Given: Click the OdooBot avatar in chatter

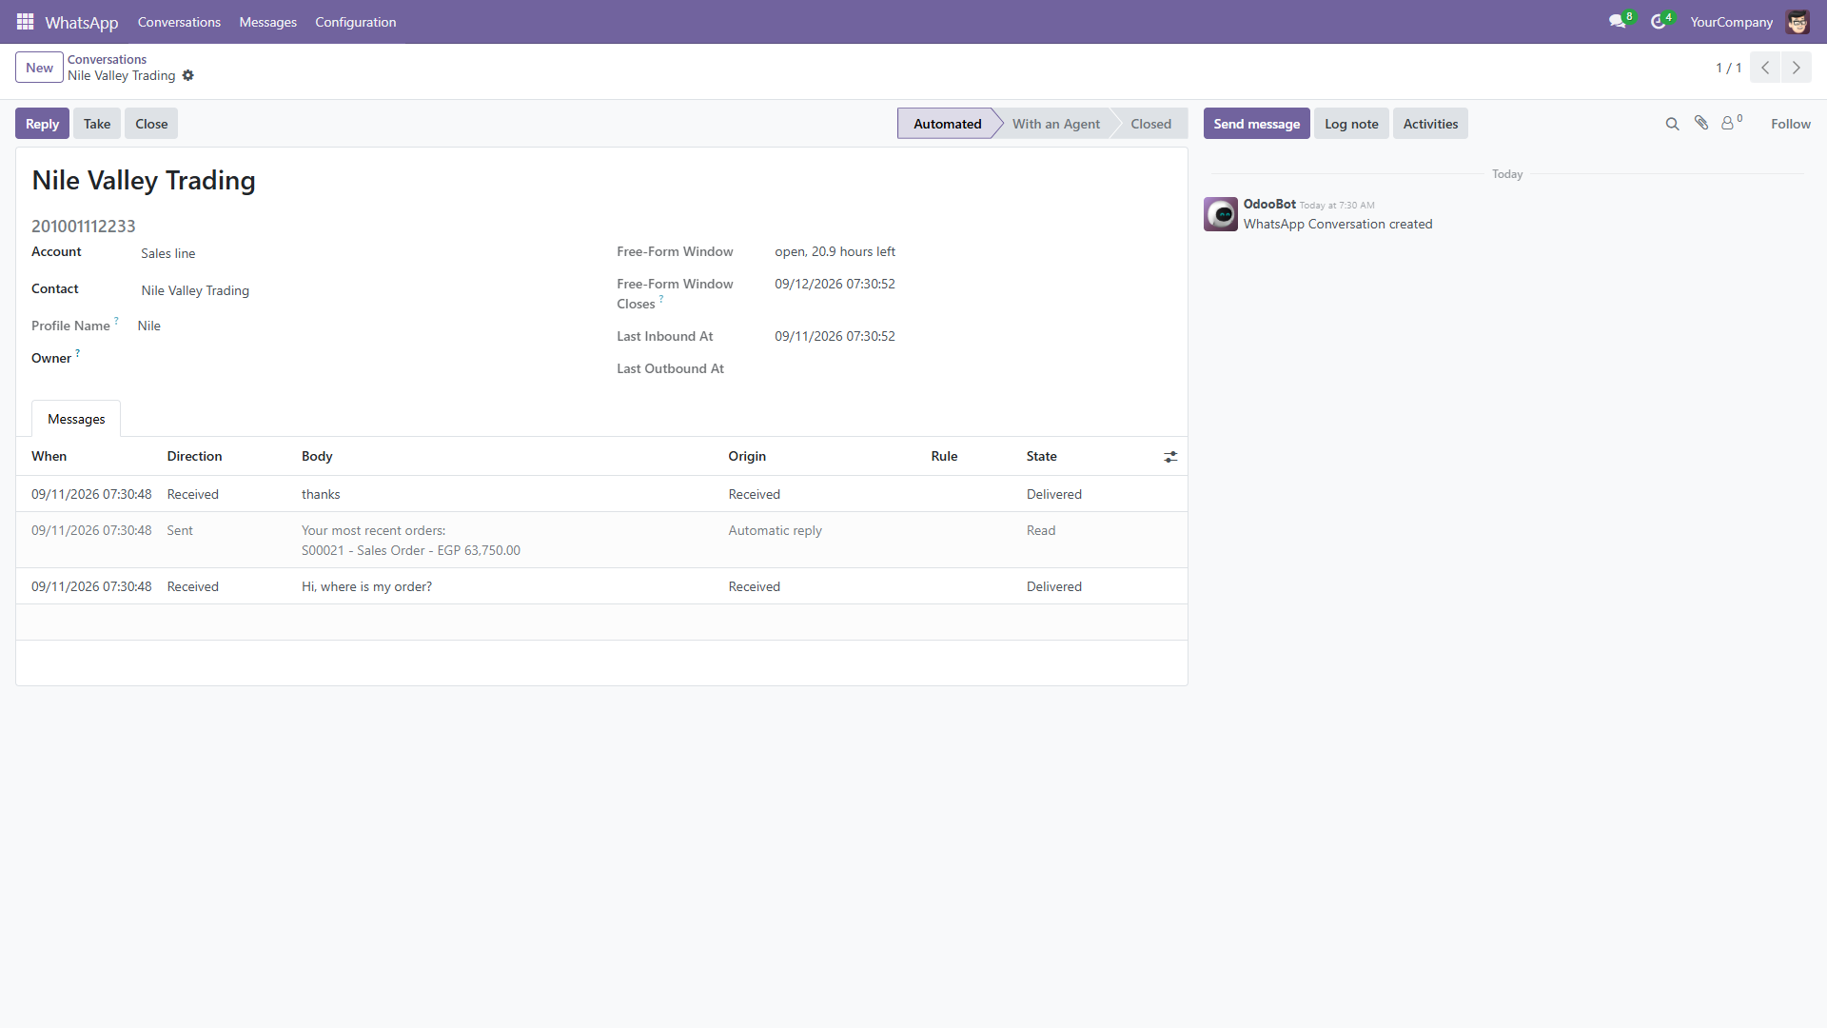Looking at the screenshot, I should tap(1221, 214).
